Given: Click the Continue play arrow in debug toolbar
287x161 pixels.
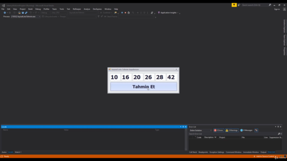Looking at the screenshot, I should click(x=101, y=13).
